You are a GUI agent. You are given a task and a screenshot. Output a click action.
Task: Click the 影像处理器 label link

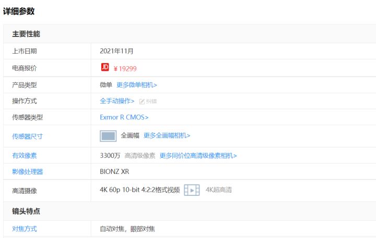27,172
